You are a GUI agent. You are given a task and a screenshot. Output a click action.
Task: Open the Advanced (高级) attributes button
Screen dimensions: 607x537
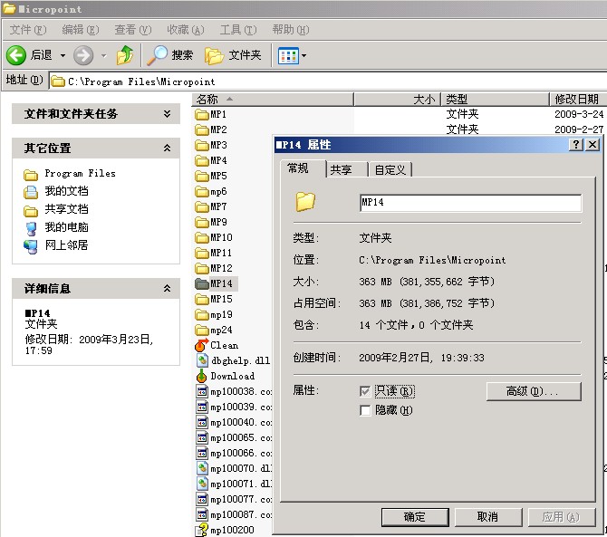(534, 391)
